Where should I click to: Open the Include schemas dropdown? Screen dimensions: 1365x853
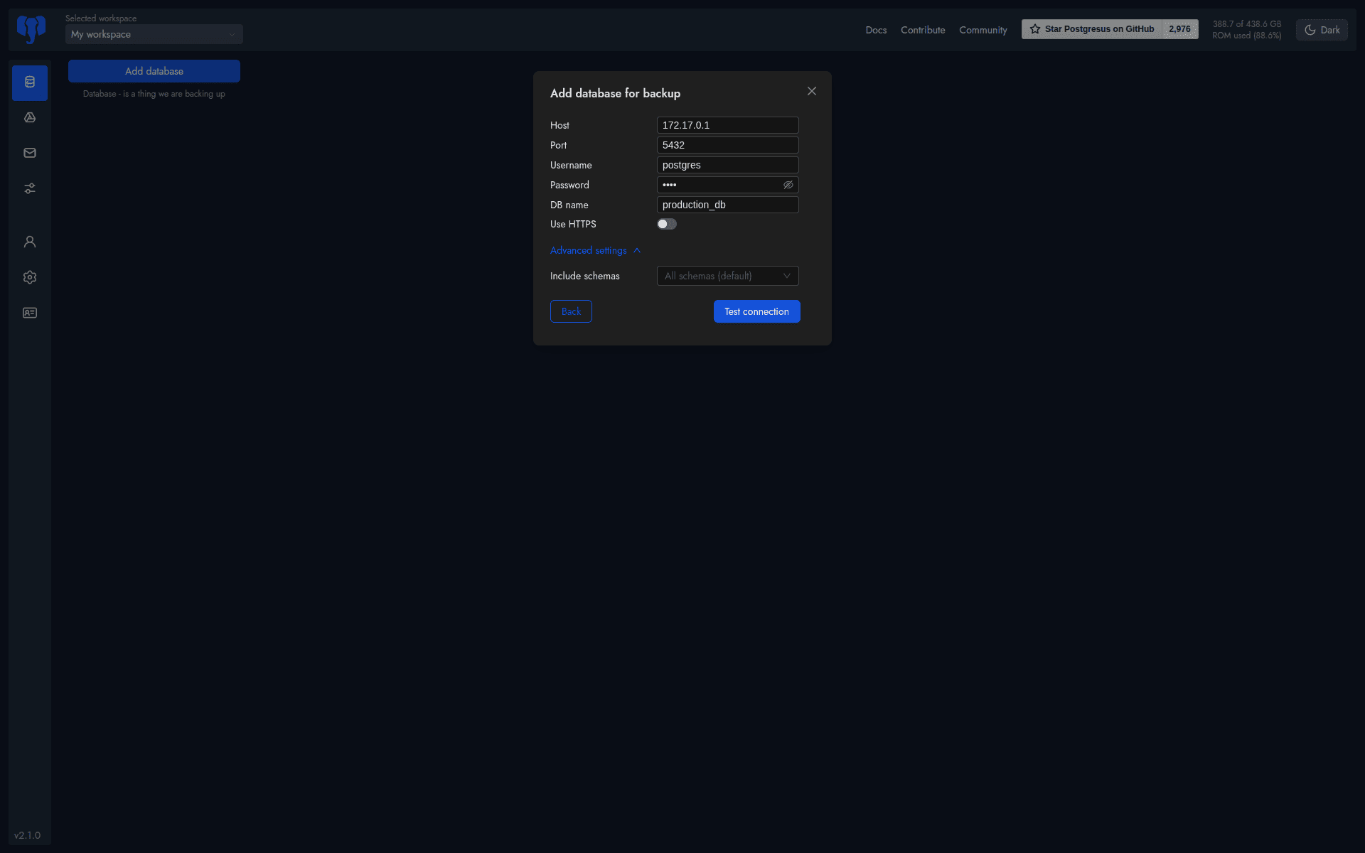tap(727, 276)
